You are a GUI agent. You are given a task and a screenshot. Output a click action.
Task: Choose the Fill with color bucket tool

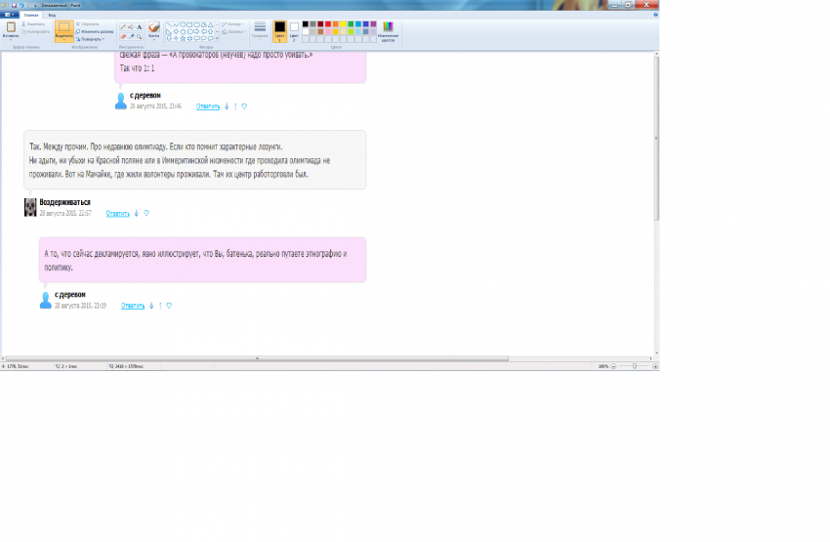click(x=131, y=27)
